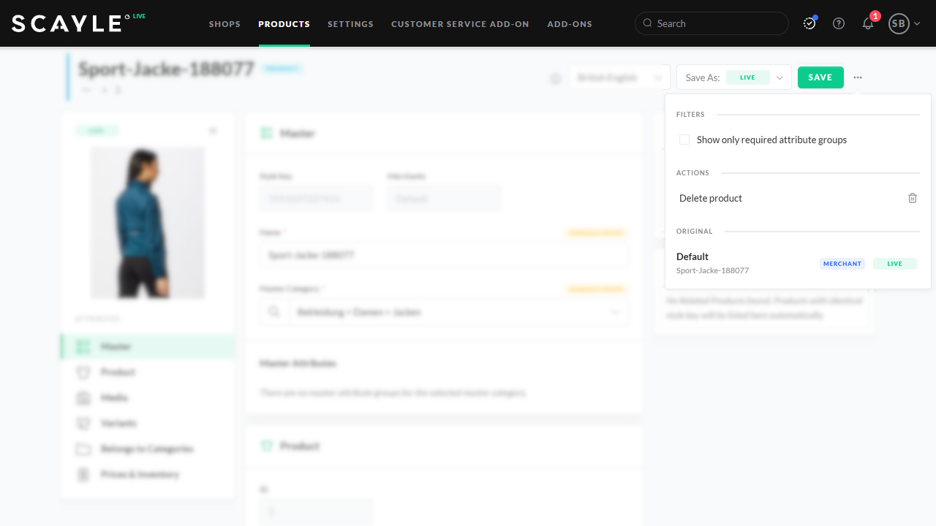Click the three-dots more options icon
The height and width of the screenshot is (526, 936).
point(858,77)
